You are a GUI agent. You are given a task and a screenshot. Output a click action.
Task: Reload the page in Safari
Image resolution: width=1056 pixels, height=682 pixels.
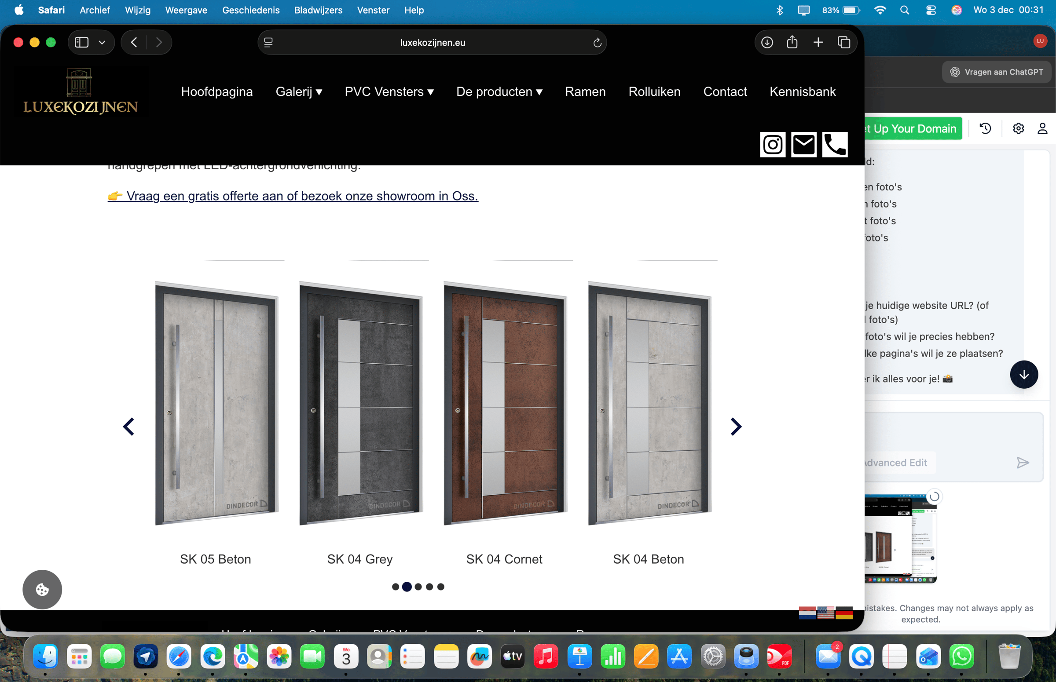pos(597,42)
